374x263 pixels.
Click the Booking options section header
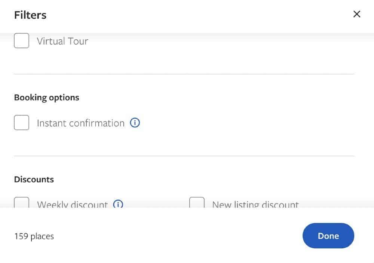46,97
